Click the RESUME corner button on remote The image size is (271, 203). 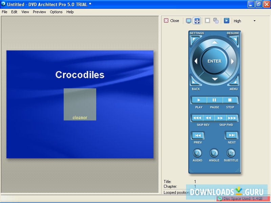tap(235, 40)
